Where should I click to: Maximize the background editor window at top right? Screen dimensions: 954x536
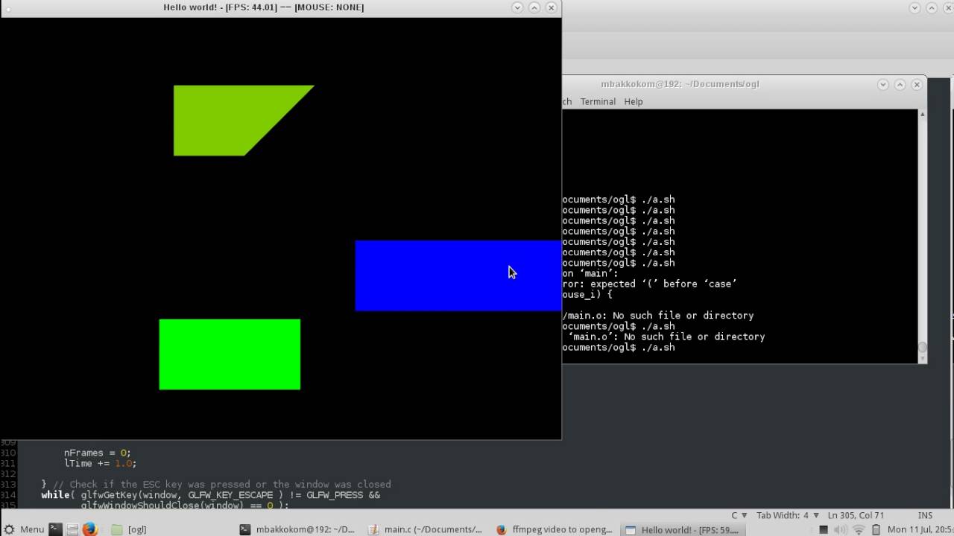[932, 7]
